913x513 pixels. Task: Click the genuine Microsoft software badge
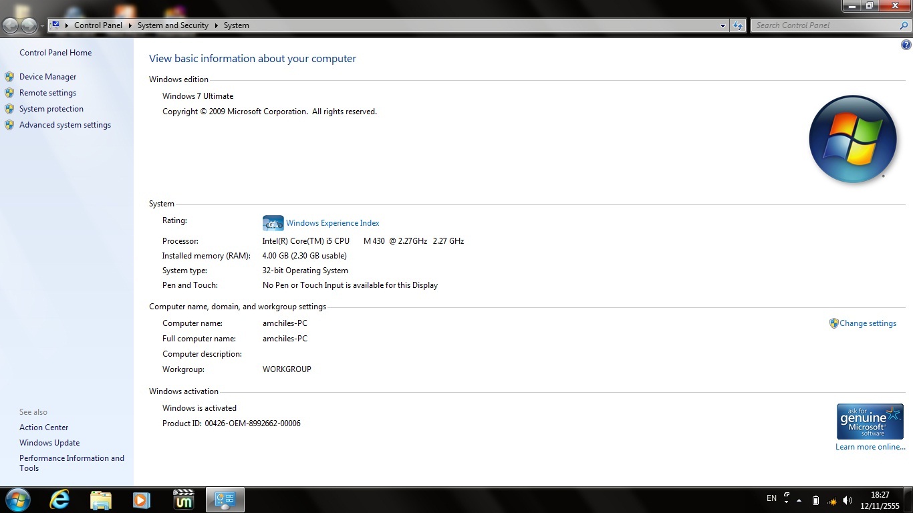pyautogui.click(x=870, y=421)
